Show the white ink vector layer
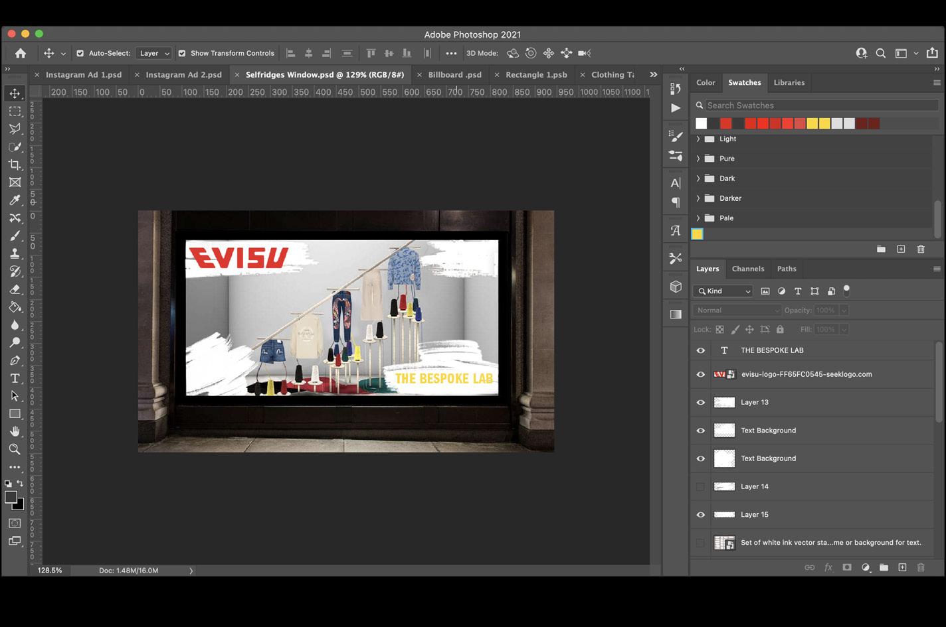This screenshot has height=627, width=946. click(700, 543)
